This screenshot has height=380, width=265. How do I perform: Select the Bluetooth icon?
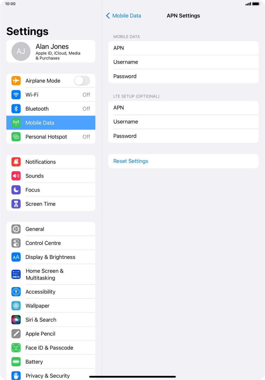(16, 109)
